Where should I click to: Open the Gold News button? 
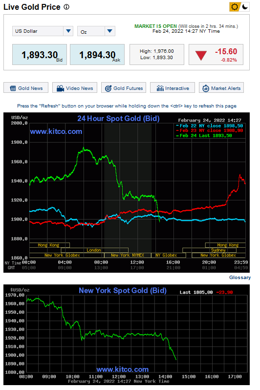click(x=26, y=88)
